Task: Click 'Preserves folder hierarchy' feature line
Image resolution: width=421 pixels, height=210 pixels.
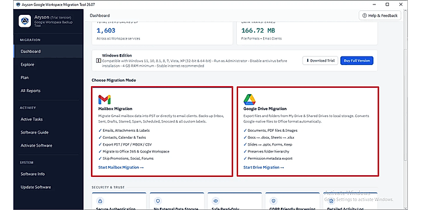Action: pyautogui.click(x=268, y=151)
